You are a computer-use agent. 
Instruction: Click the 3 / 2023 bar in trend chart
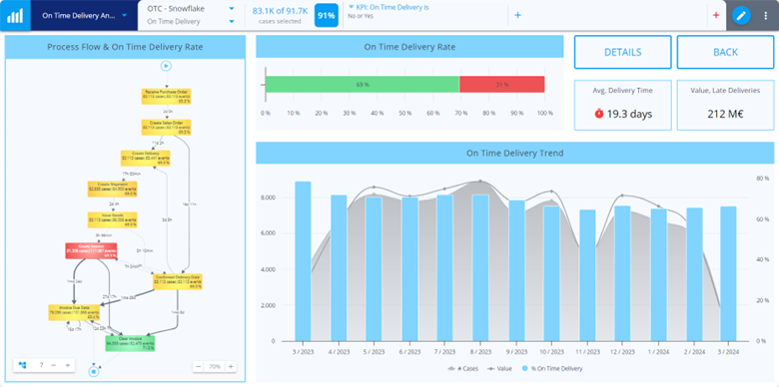(303, 261)
